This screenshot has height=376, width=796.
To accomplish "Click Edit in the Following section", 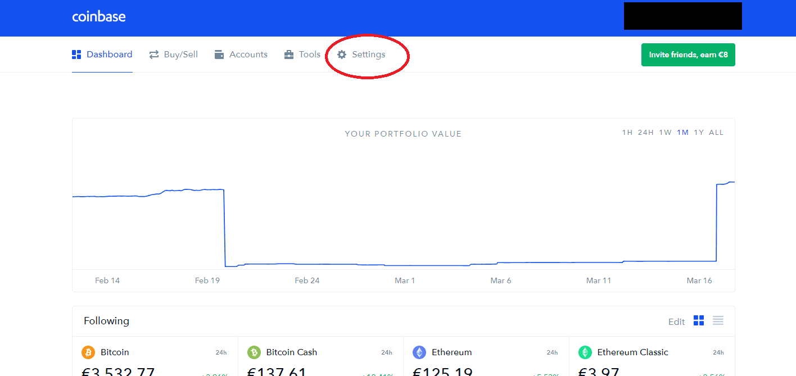I will [676, 321].
